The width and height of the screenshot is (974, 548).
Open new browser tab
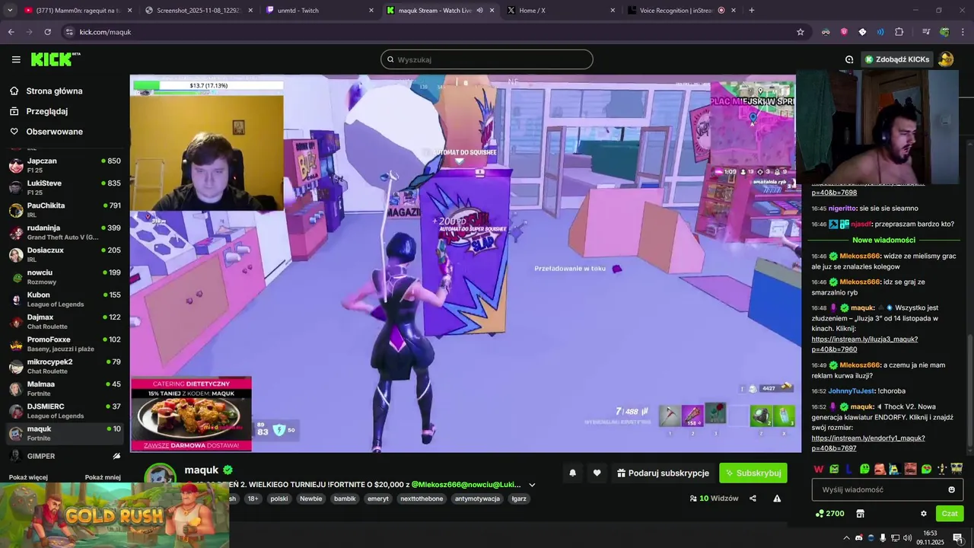[752, 11]
